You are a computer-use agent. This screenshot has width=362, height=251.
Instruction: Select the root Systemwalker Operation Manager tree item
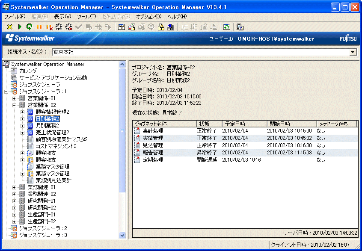point(48,64)
